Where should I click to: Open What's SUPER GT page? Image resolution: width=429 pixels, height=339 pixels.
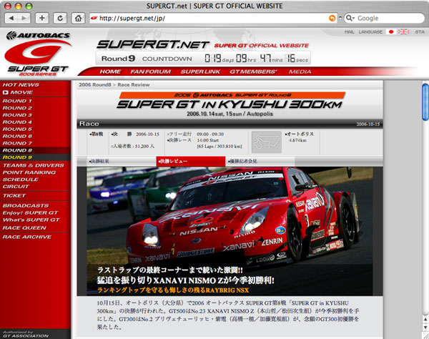tap(31, 220)
